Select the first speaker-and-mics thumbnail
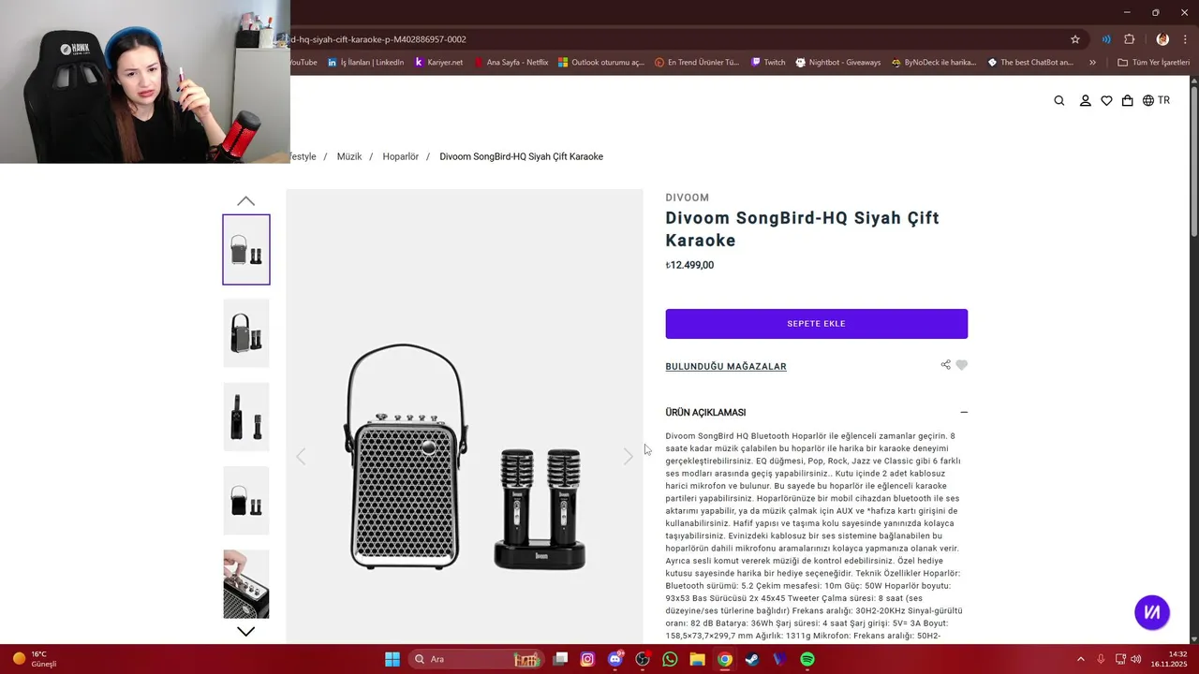 tap(246, 250)
